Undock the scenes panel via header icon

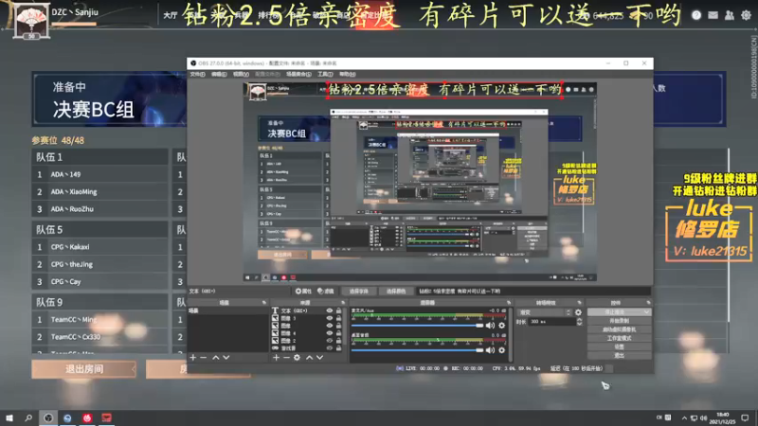pyautogui.click(x=264, y=303)
